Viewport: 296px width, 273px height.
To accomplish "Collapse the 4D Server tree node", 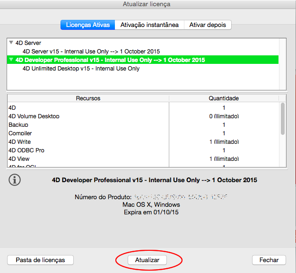I will point(11,43).
